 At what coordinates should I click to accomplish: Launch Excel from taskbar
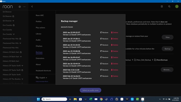tap(91, 99)
